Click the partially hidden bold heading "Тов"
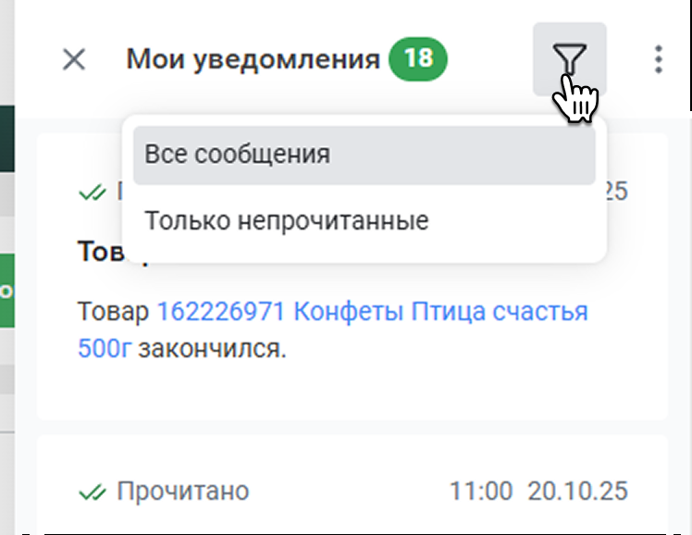This screenshot has width=692, height=535. [x=98, y=253]
